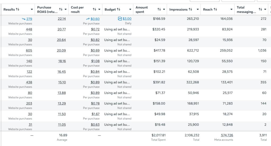
Task: Select the 12,848 reach cell
Action: tap(227, 125)
